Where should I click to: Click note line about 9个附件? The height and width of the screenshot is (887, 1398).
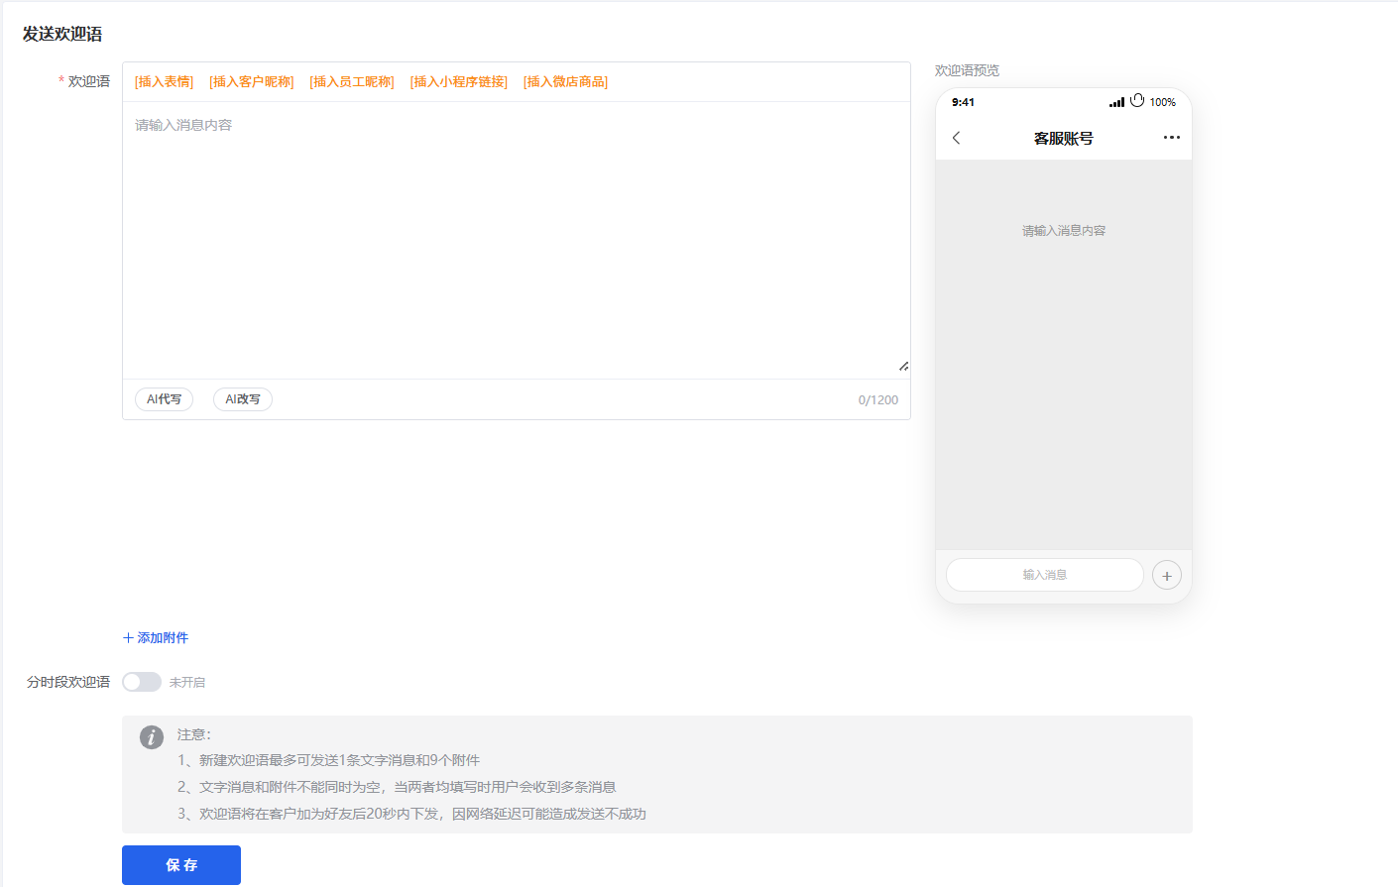[x=328, y=760]
